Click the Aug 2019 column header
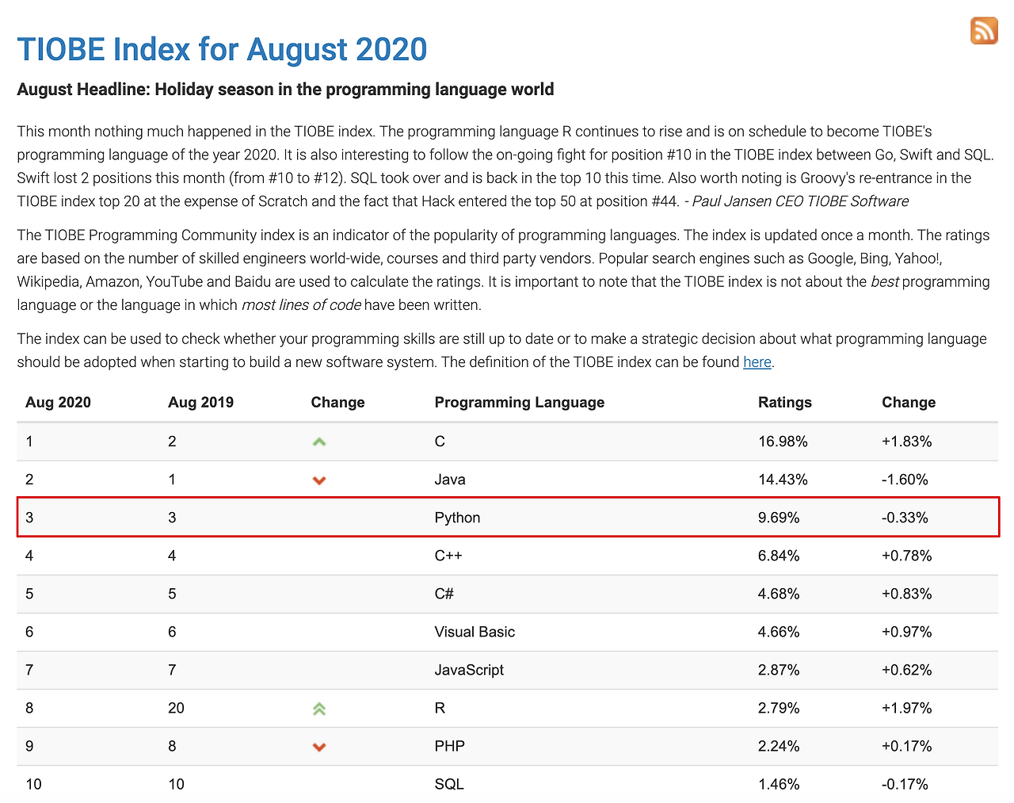Image resolution: width=1014 pixels, height=803 pixels. (200, 402)
